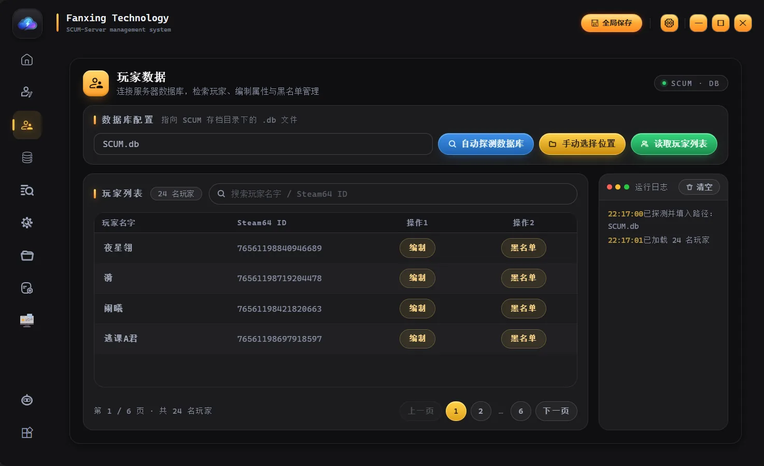
Task: Jump to page 6 of the player list
Action: 520,411
